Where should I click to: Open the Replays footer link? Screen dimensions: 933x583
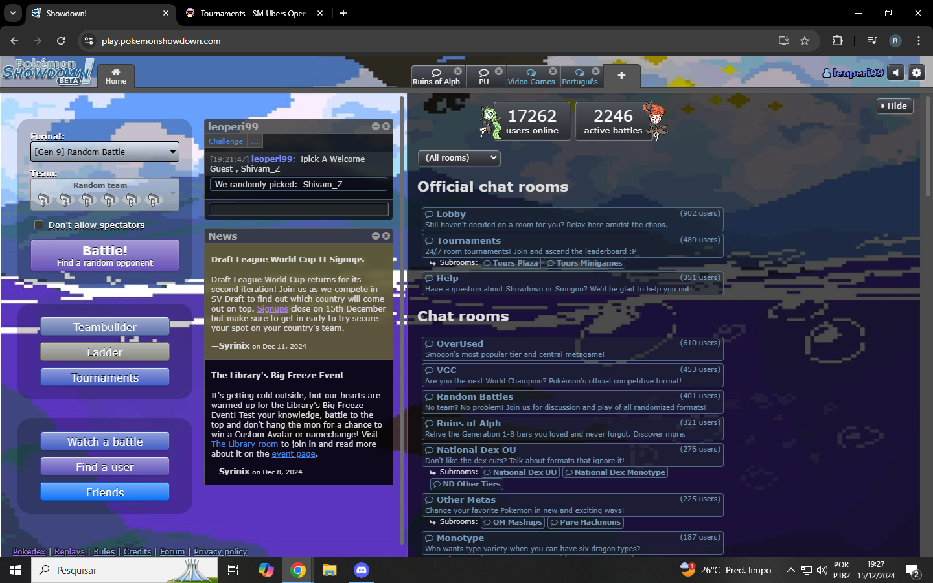[69, 552]
